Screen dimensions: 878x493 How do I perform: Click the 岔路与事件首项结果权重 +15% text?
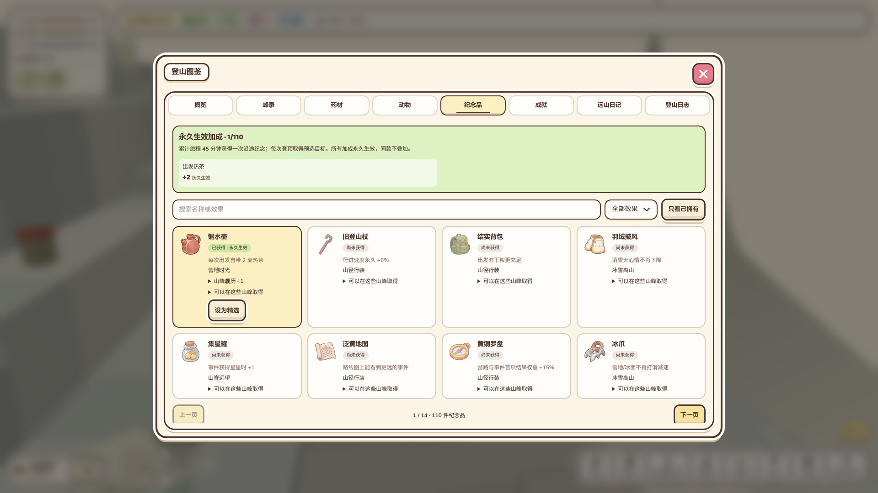tap(516, 367)
